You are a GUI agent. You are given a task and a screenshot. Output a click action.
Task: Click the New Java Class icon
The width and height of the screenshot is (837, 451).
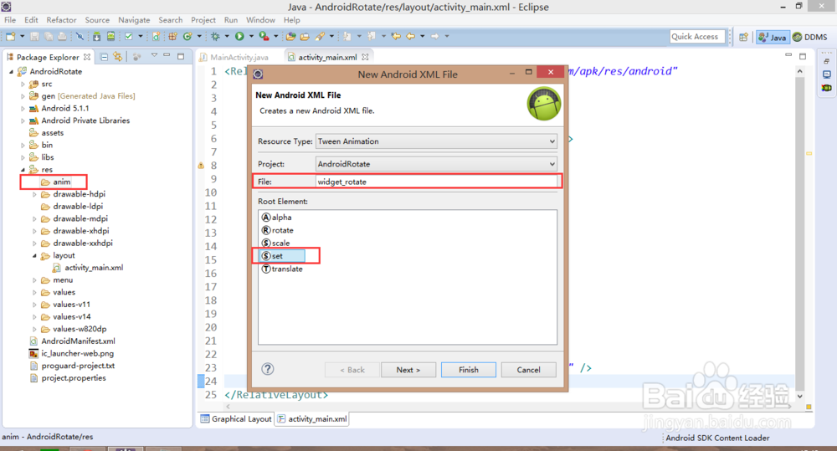click(x=187, y=36)
